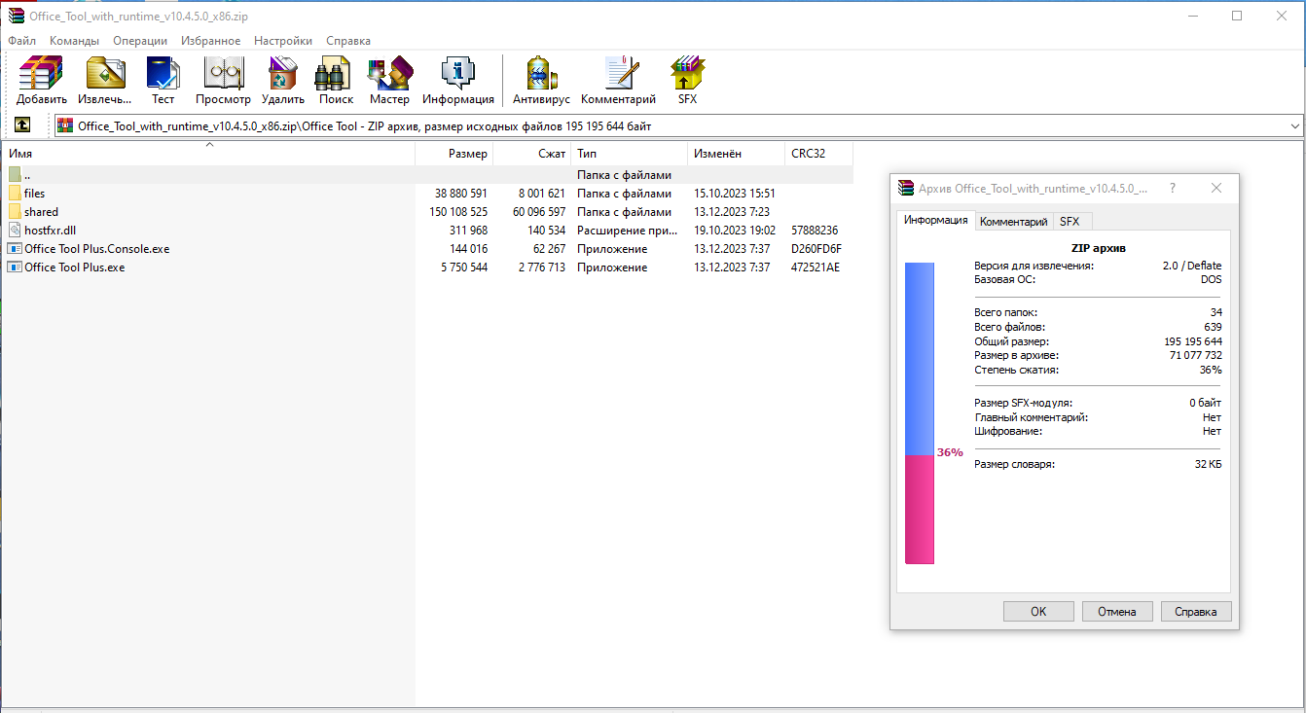Click the Удалить (Delete) toolbar icon

(x=282, y=80)
